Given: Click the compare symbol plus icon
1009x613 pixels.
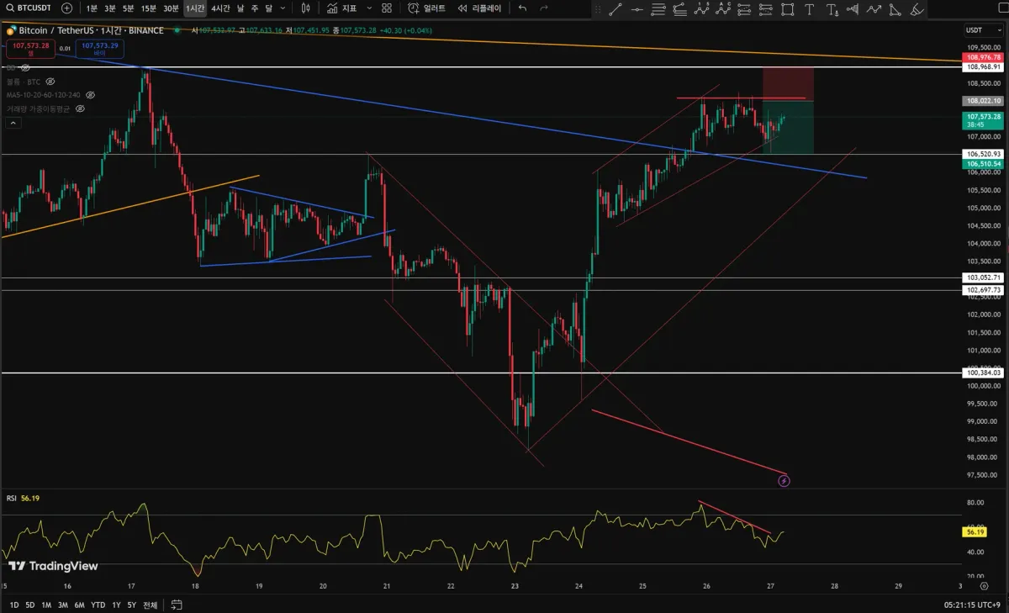Looking at the screenshot, I should 66,8.
